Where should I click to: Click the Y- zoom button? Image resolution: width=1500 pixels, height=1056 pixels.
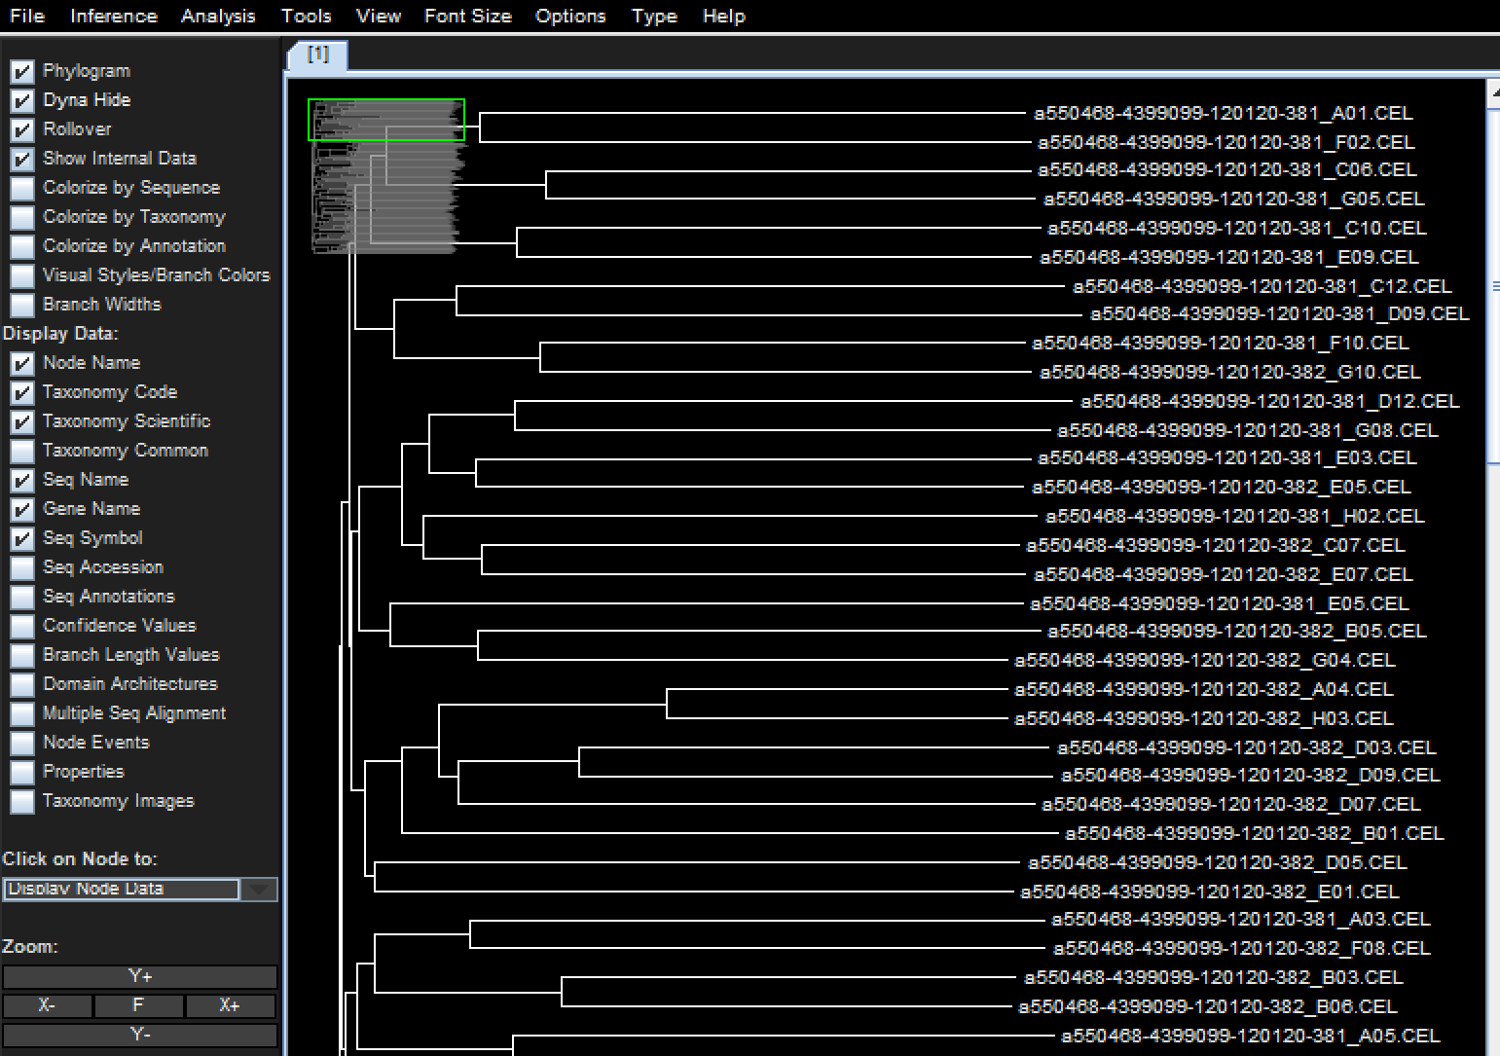[x=140, y=1035]
